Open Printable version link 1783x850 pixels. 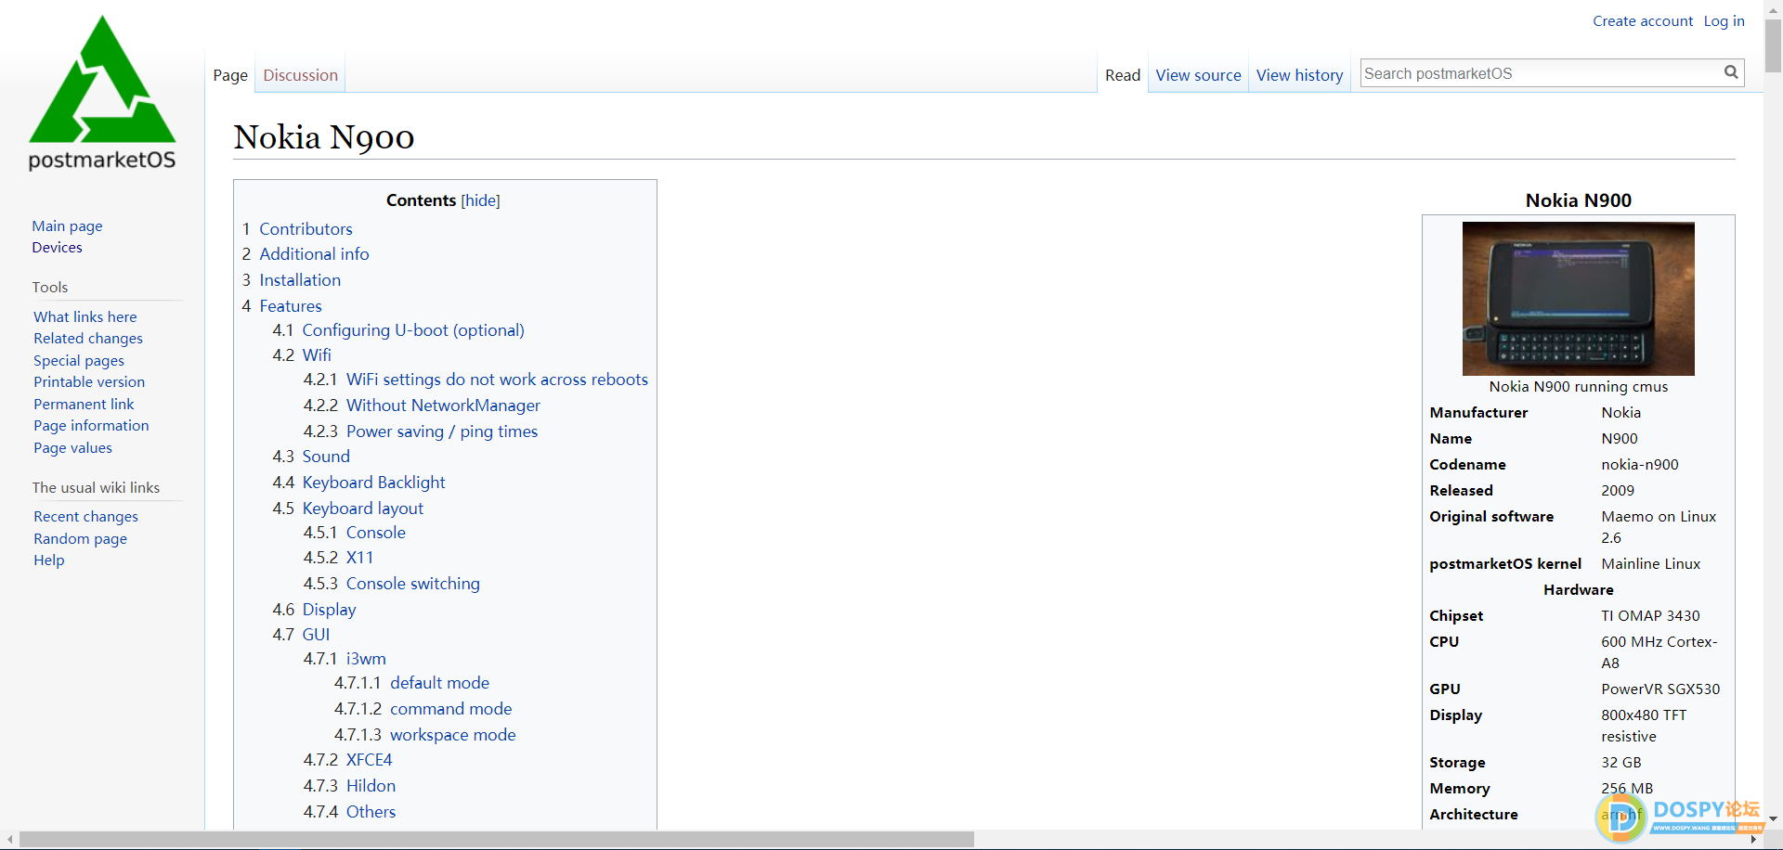coord(89,382)
